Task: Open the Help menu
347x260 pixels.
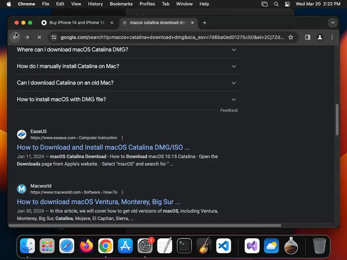Action: click(x=204, y=4)
